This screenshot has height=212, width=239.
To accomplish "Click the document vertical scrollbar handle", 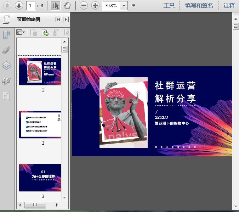I will pos(236,26).
